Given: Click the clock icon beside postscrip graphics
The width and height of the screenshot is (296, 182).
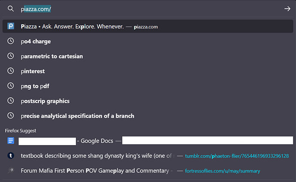Looking at the screenshot, I should tap(11, 100).
